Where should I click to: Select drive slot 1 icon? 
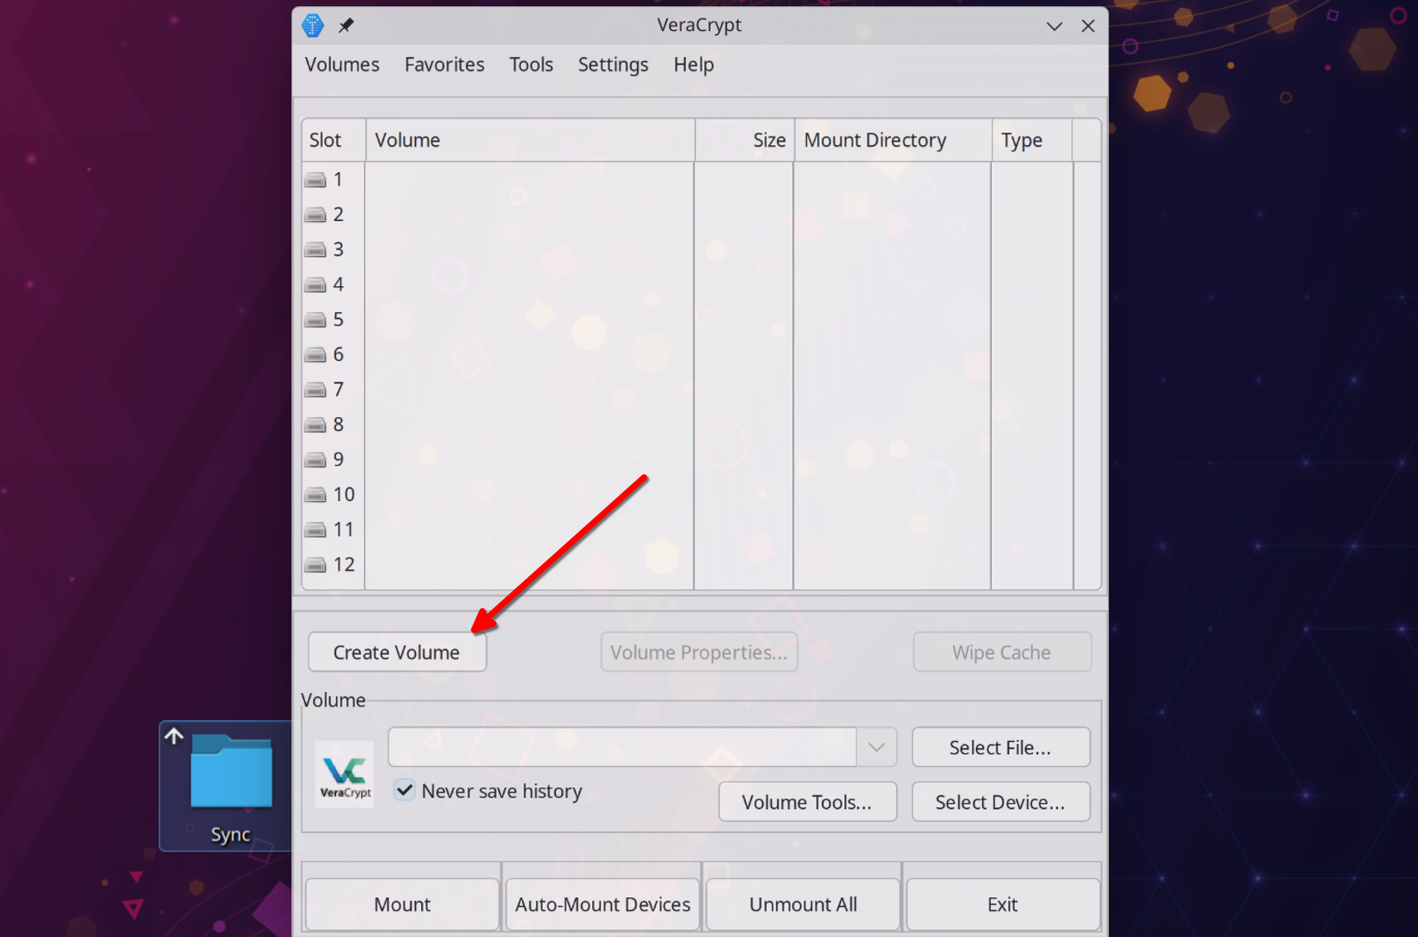point(314,179)
